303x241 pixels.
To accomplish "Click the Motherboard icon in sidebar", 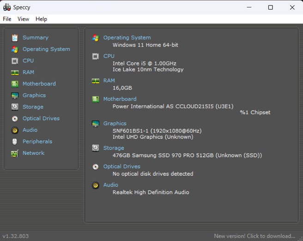I will (x=15, y=84).
